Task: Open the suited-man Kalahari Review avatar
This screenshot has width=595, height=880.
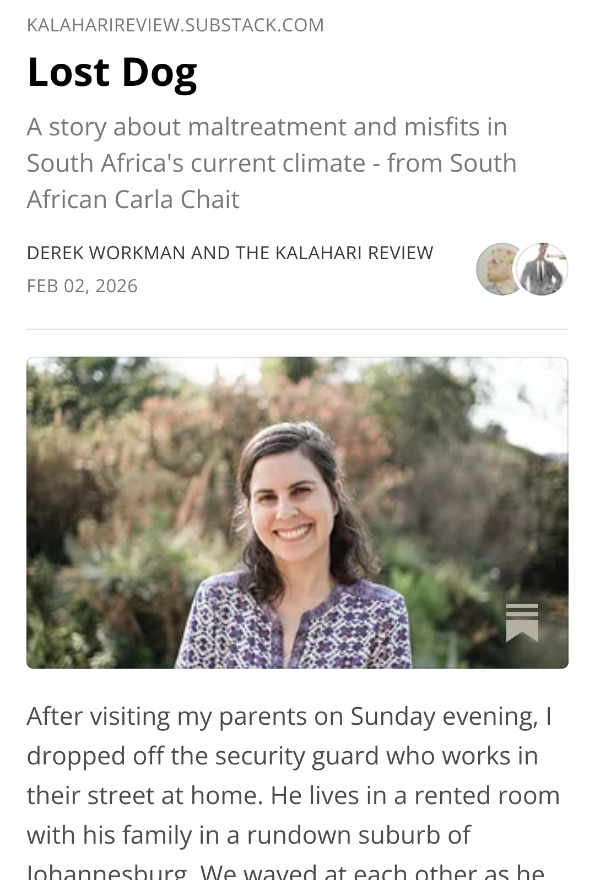Action: click(x=543, y=269)
